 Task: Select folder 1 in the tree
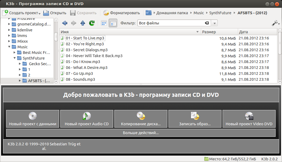[29, 69]
